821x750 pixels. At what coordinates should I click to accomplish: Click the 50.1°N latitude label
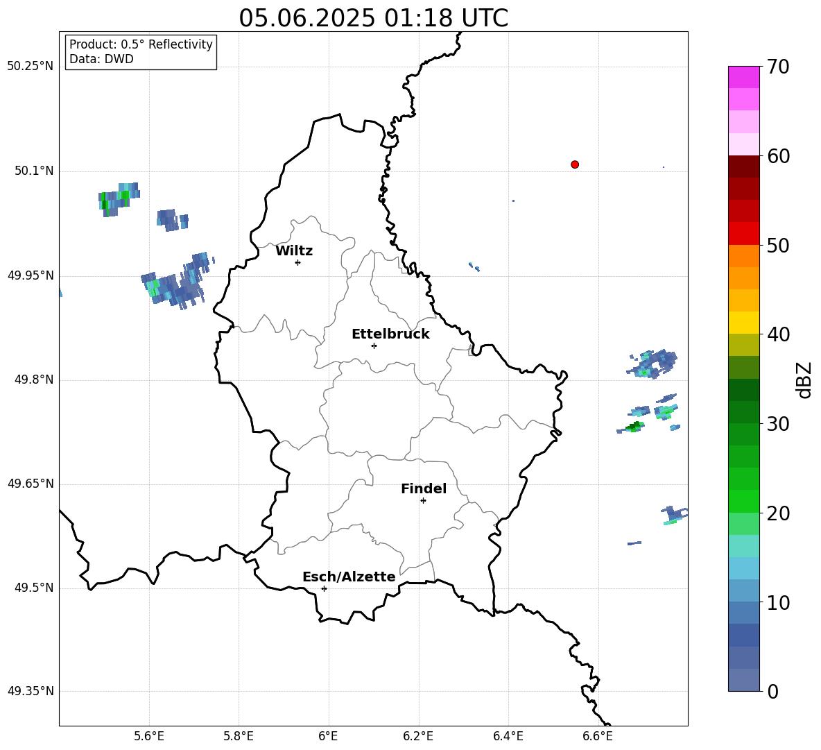34,171
